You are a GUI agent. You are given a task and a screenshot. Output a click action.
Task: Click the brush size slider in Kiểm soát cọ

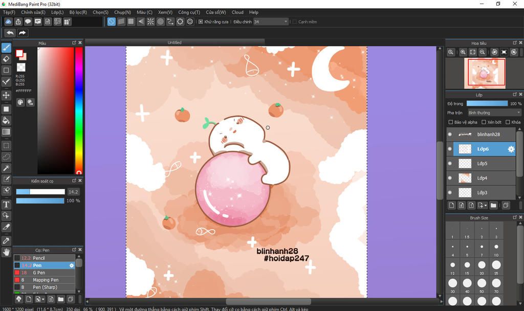tap(40, 192)
